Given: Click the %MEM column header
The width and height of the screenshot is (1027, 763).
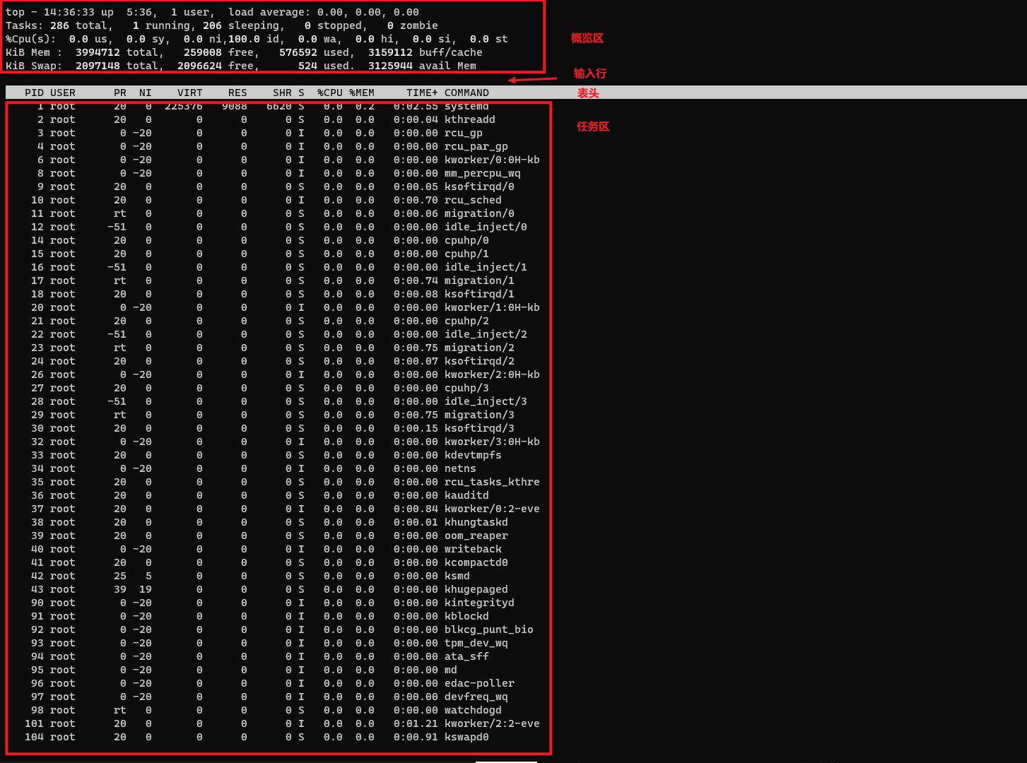Looking at the screenshot, I should [362, 93].
